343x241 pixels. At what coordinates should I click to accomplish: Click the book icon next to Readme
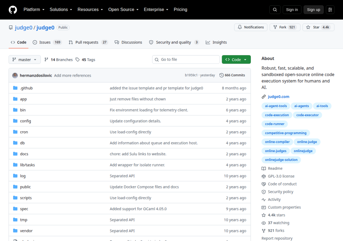point(264,168)
